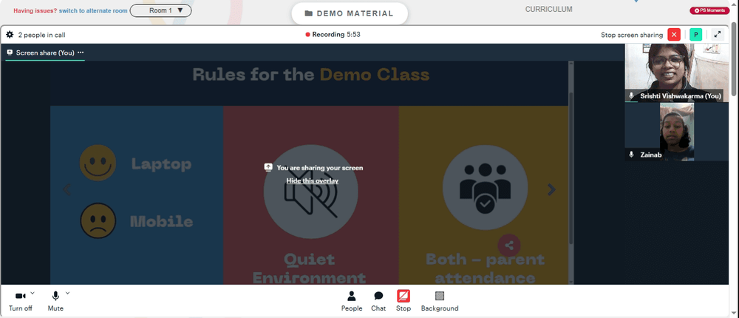Open the Room 1 dropdown
The width and height of the screenshot is (739, 318).
(160, 10)
